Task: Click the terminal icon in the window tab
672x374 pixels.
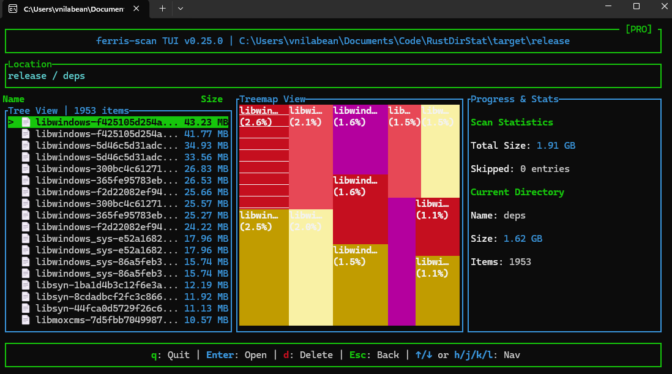Action: [x=13, y=9]
